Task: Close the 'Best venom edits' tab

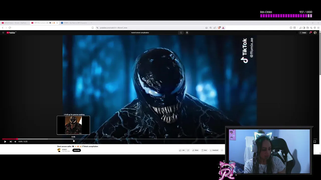Action: click(57, 23)
